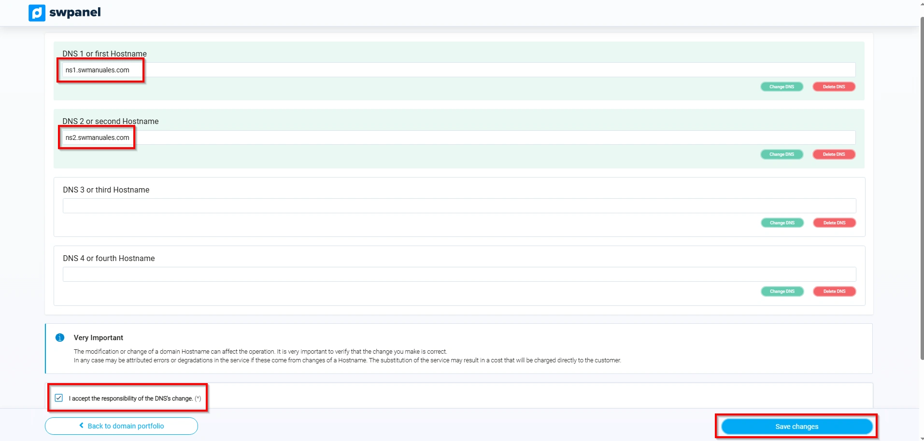Click the empty DNS 4 or fourth Hostname field
This screenshot has width=924, height=441.
point(459,275)
